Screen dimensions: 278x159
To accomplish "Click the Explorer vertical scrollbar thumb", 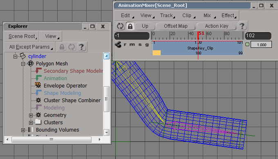I will (106, 99).
